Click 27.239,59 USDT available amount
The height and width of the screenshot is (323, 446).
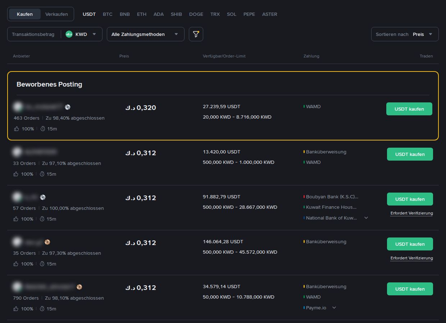(222, 106)
